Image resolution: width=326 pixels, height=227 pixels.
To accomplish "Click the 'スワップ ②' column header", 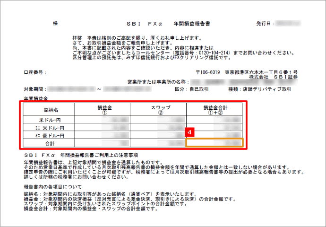I will [x=158, y=110].
